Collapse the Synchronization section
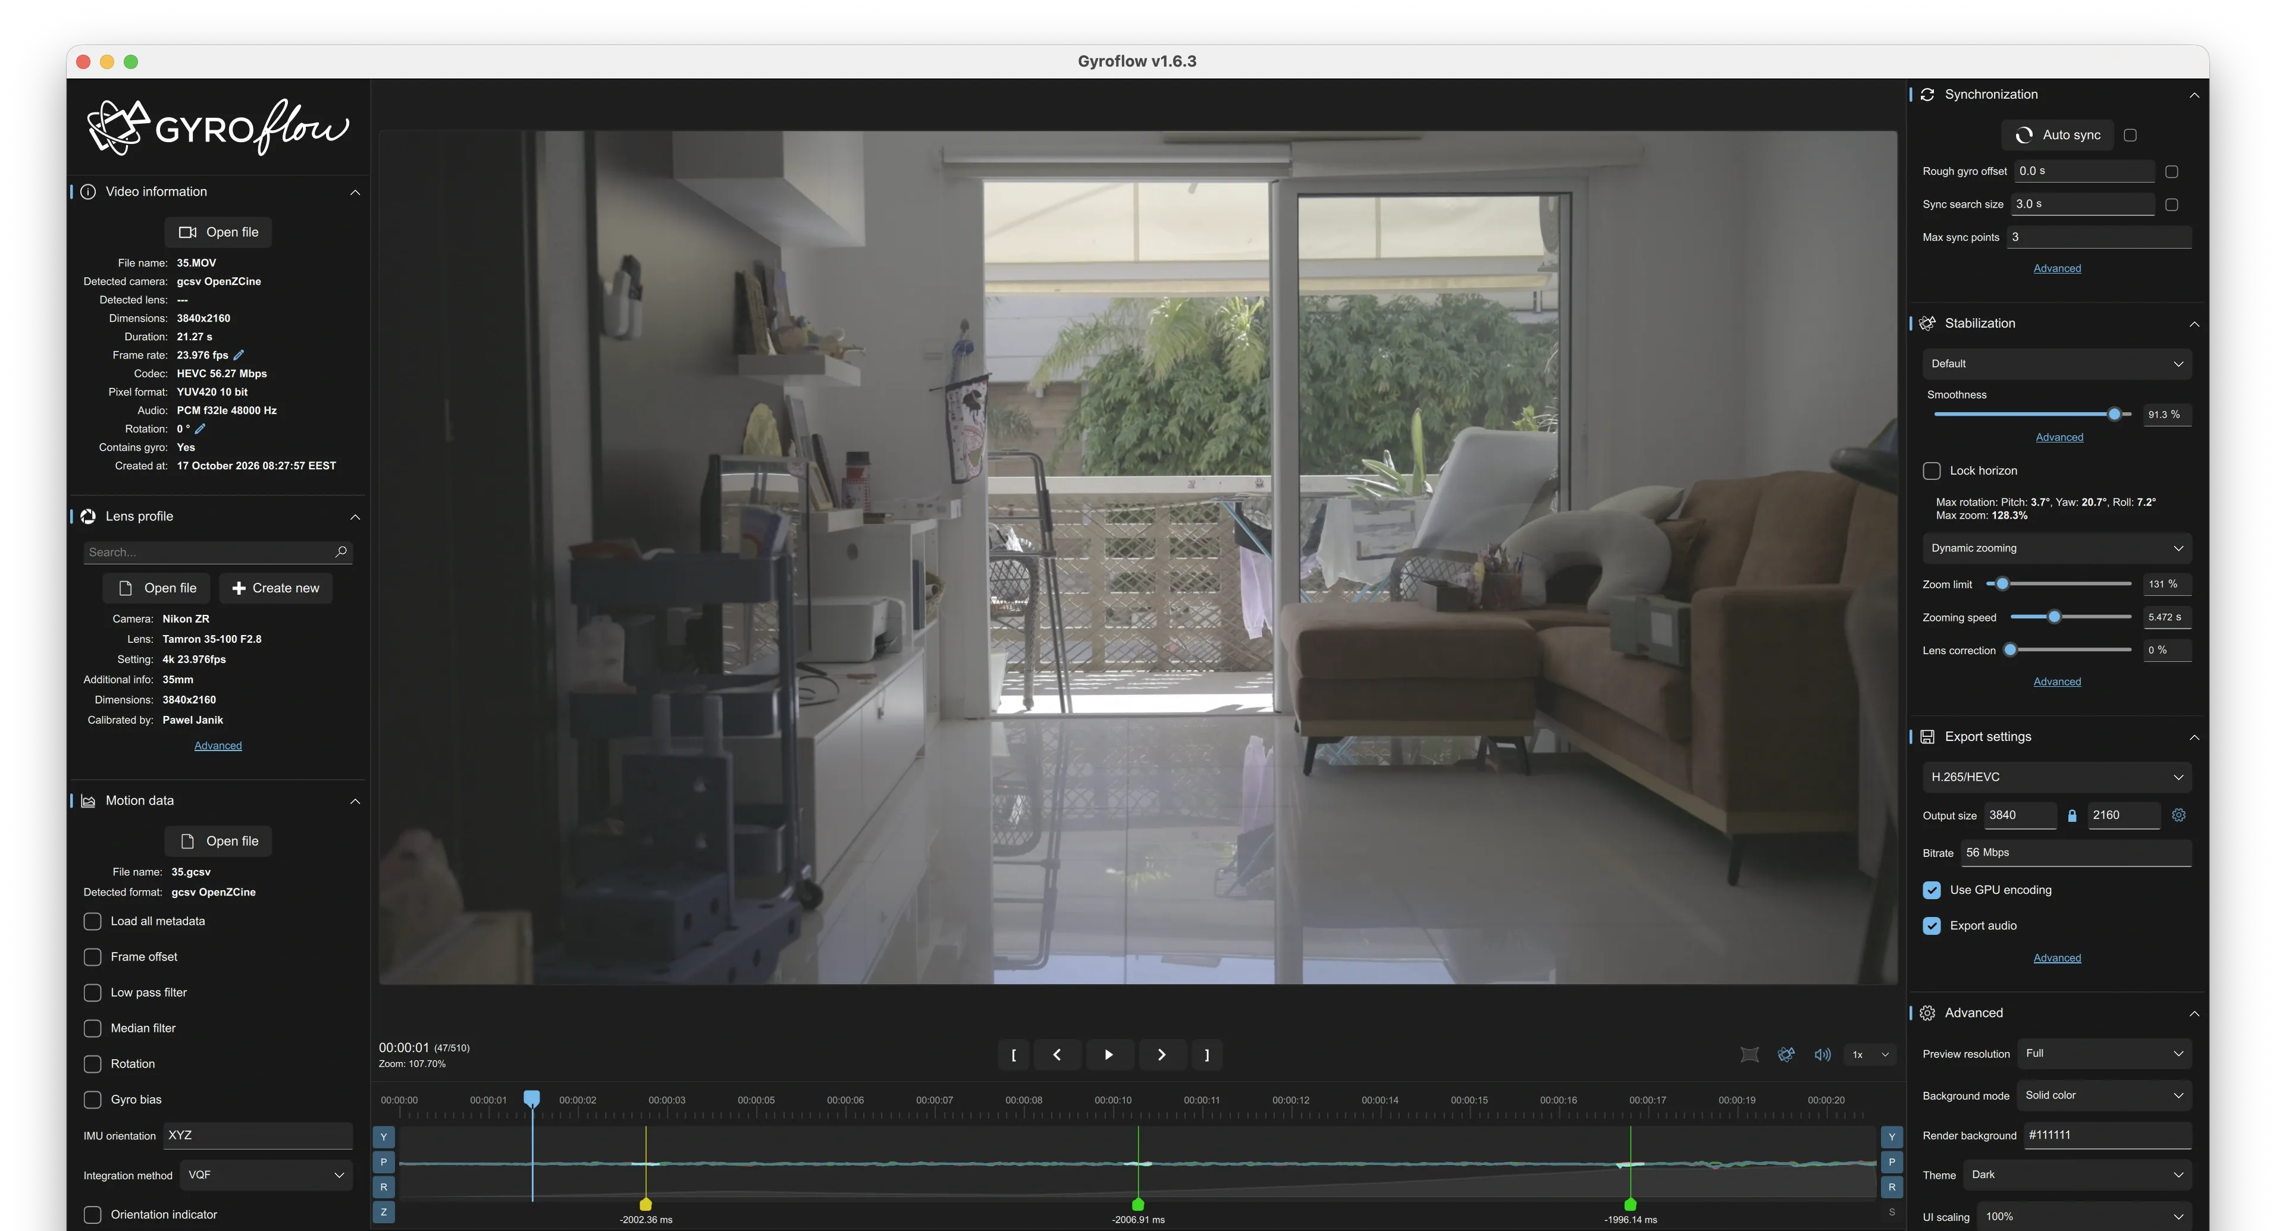2276x1231 pixels. coord(2194,95)
